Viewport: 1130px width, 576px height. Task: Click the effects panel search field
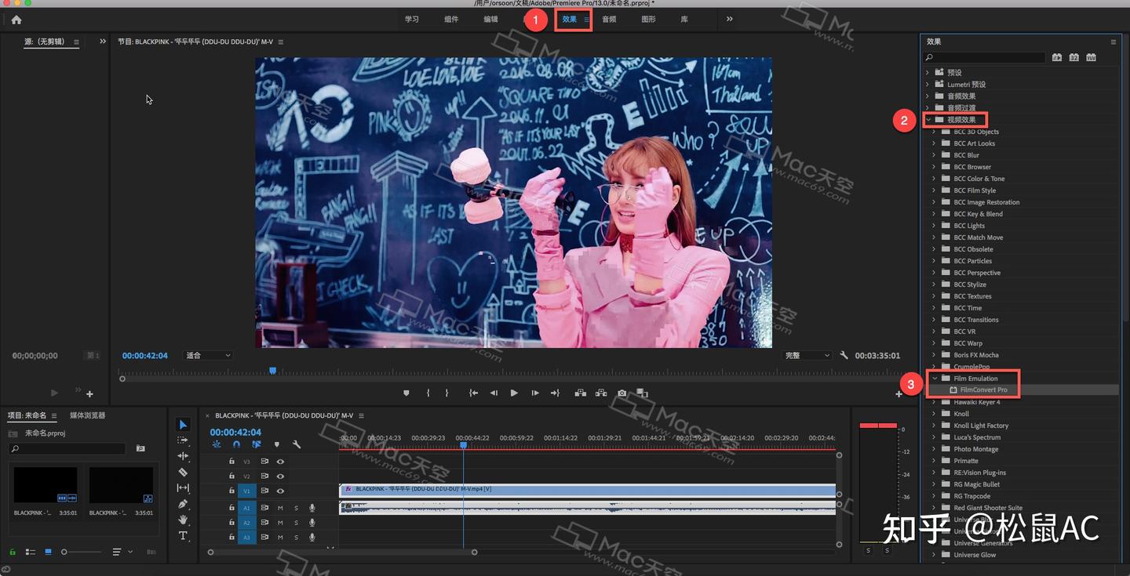point(985,57)
